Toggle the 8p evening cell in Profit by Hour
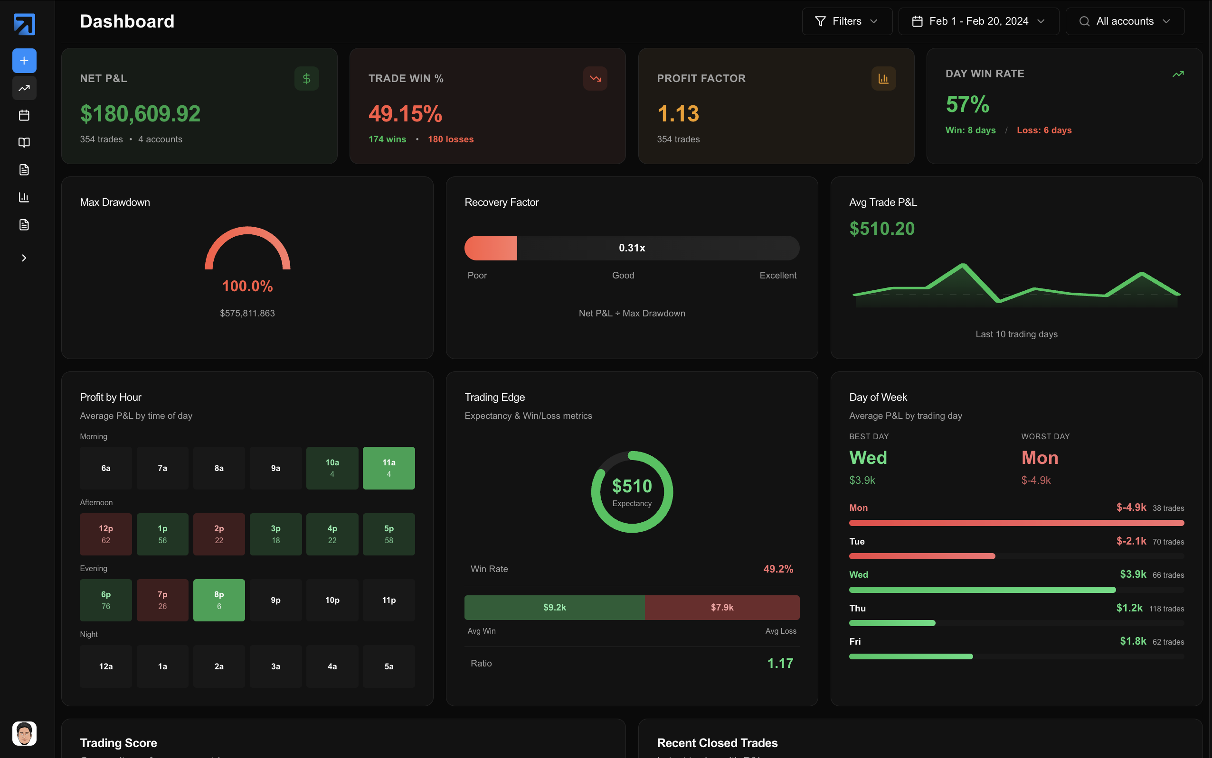1212x758 pixels. coord(219,600)
